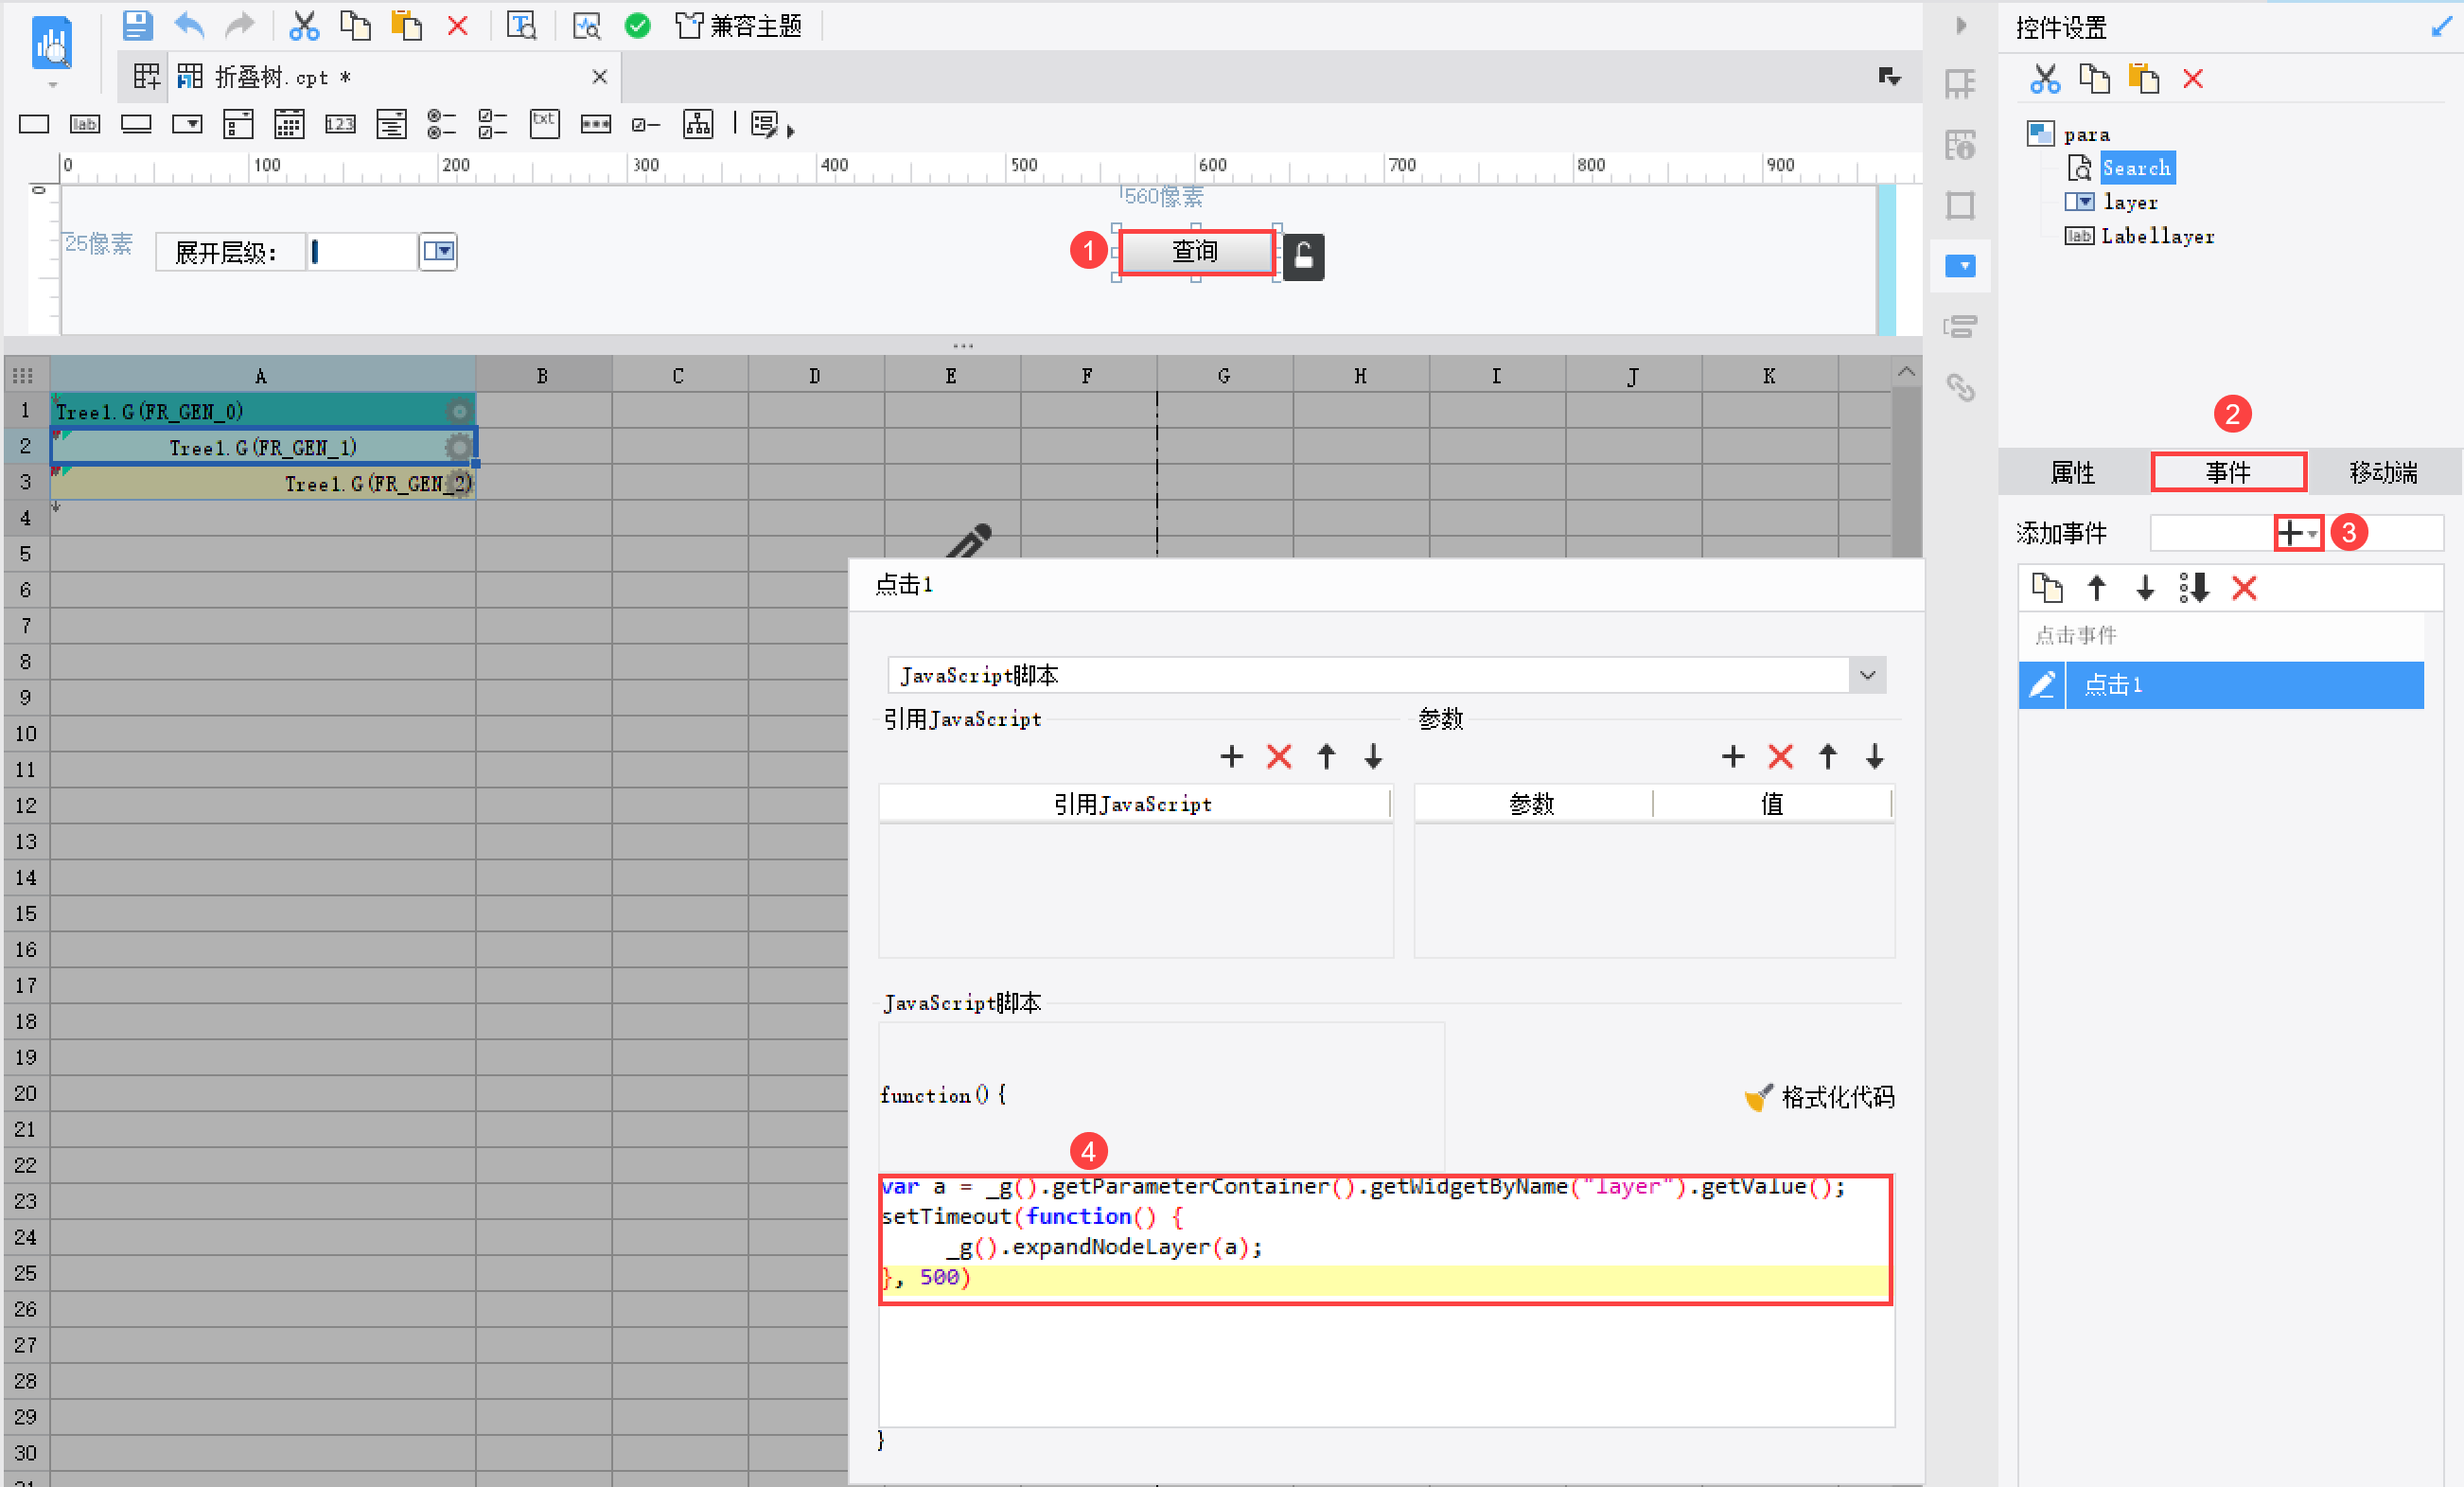Click the green check validation icon
Image resolution: width=2464 pixels, height=1487 pixels.
pyautogui.click(x=637, y=25)
